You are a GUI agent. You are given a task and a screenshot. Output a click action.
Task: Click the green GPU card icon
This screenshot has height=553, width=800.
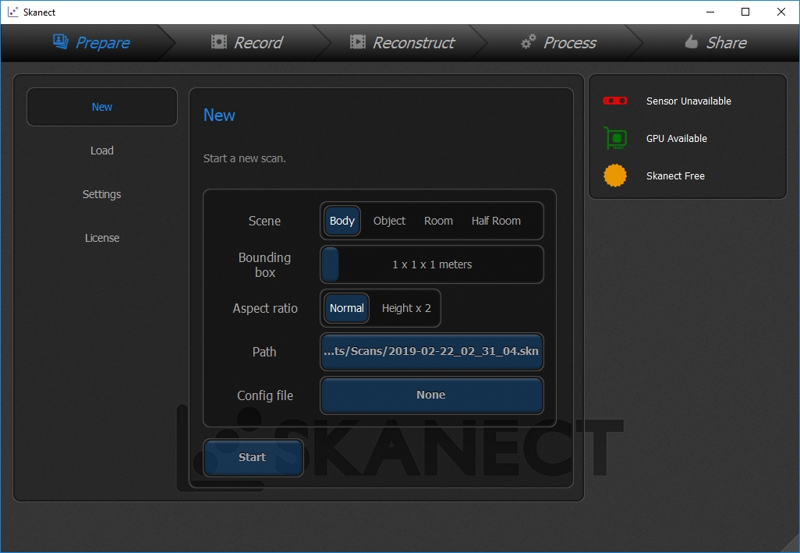coord(615,138)
